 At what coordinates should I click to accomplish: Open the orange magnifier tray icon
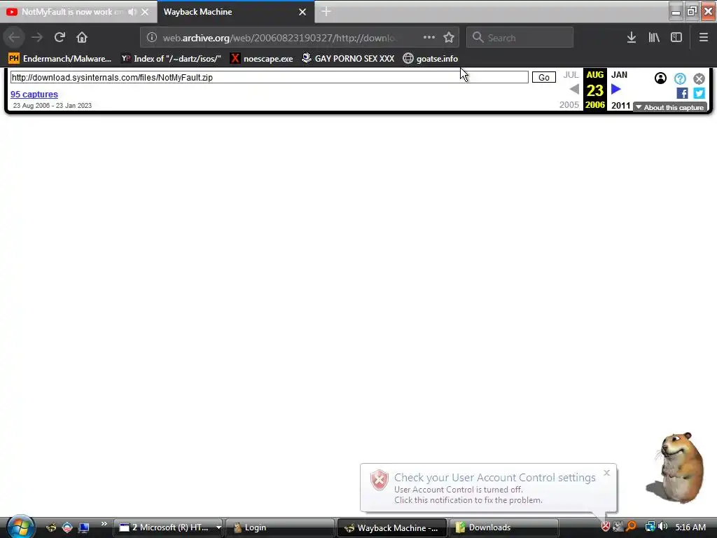pos(631,527)
